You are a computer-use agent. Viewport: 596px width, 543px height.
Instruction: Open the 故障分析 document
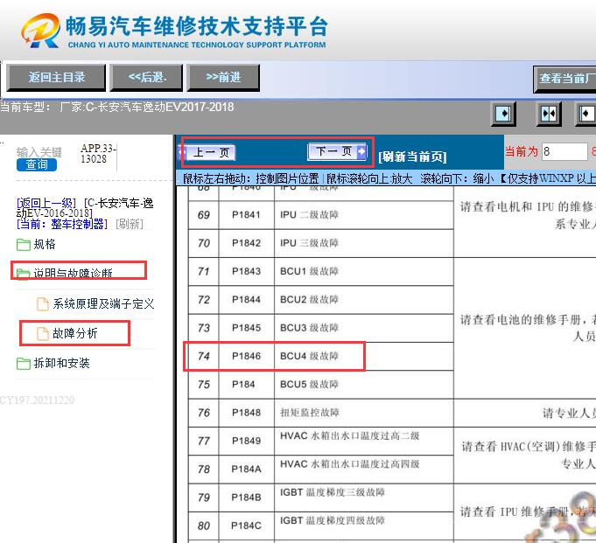pyautogui.click(x=75, y=333)
